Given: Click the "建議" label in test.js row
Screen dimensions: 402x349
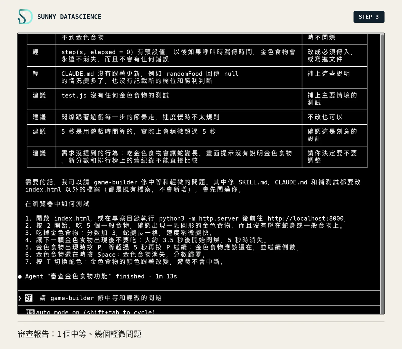Looking at the screenshot, I should click(x=39, y=95).
